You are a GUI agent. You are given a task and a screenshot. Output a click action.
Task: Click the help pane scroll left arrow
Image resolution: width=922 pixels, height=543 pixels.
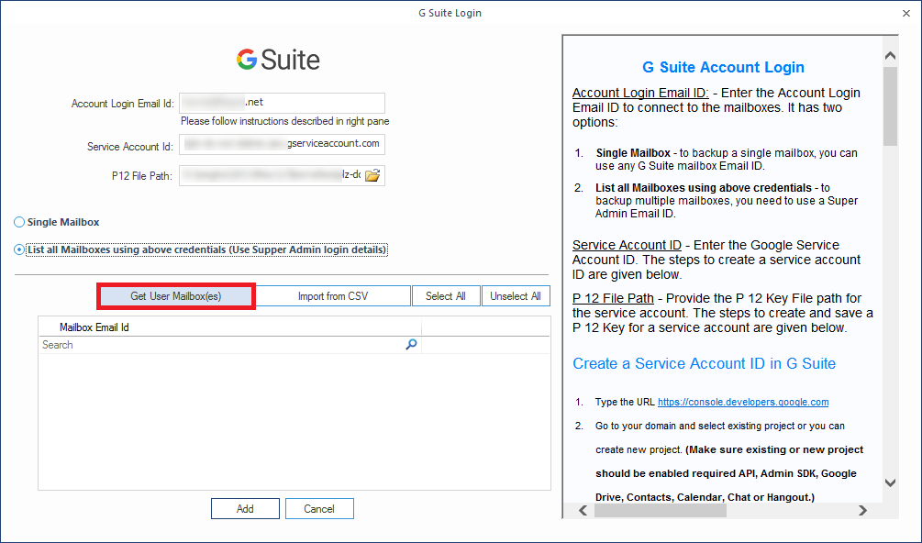tap(583, 510)
